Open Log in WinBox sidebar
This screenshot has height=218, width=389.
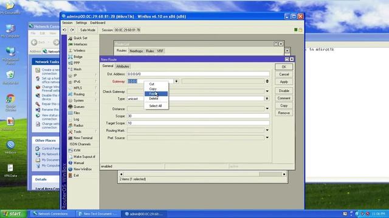pos(76,119)
